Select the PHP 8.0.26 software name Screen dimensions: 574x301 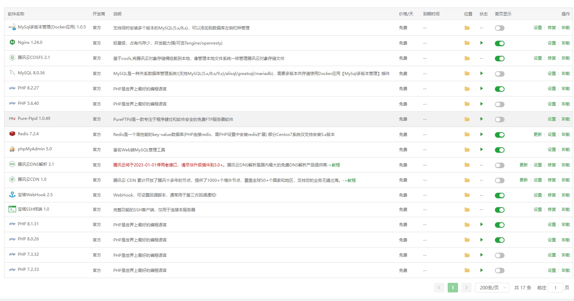click(x=28, y=239)
